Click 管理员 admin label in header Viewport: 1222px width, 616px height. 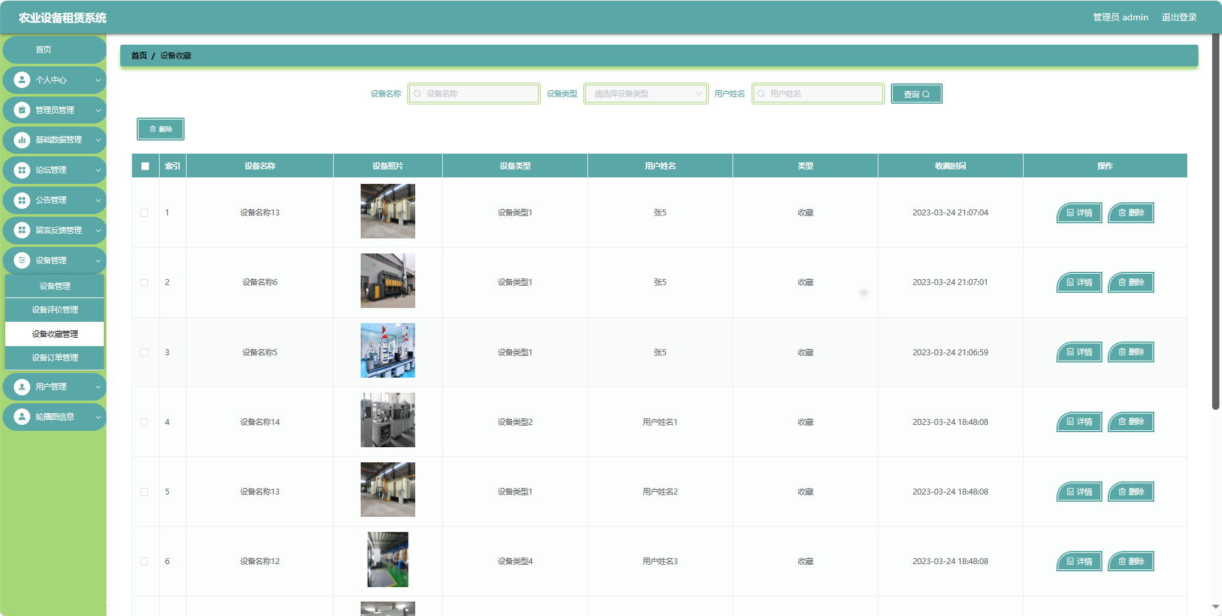(x=1120, y=17)
